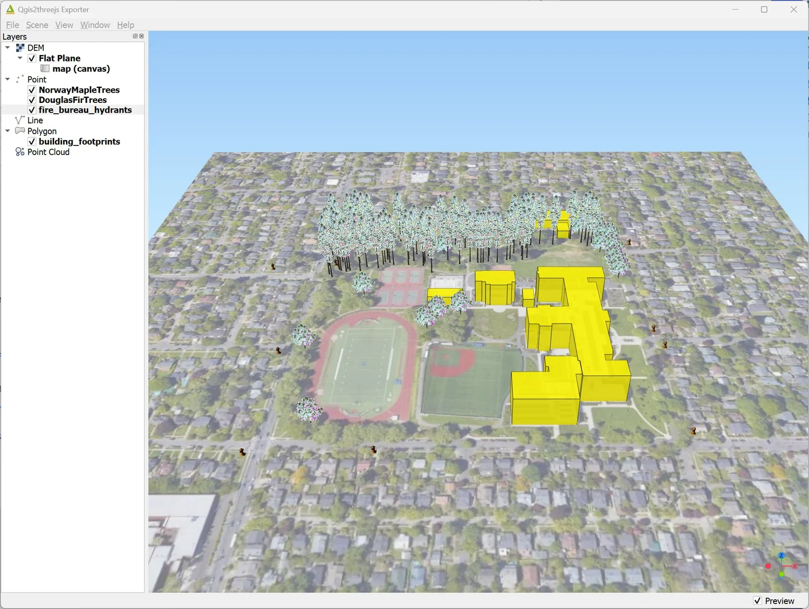Open the Window menu
809x609 pixels.
click(x=95, y=25)
